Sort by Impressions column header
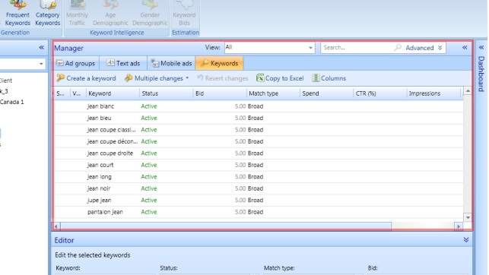Screen dimensions: 489x275 tap(433, 93)
